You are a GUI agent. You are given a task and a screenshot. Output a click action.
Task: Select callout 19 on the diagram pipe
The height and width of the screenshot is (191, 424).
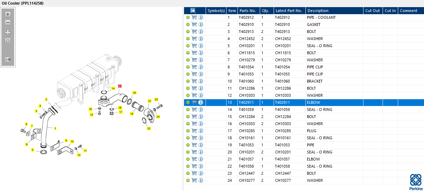pos(132,114)
